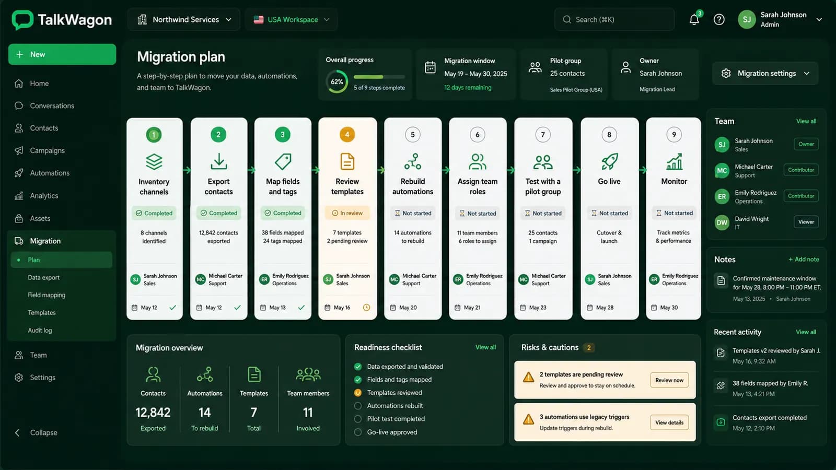836x470 pixels.
Task: Click the 38 fields mapped activity icon
Action: coord(721,386)
